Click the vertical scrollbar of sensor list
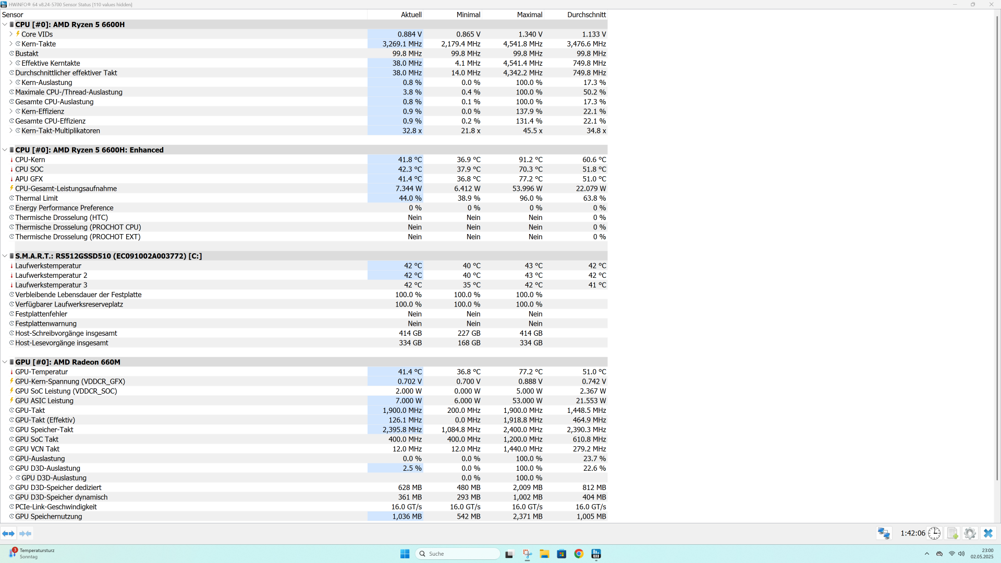This screenshot has width=1001, height=563. coord(997,248)
